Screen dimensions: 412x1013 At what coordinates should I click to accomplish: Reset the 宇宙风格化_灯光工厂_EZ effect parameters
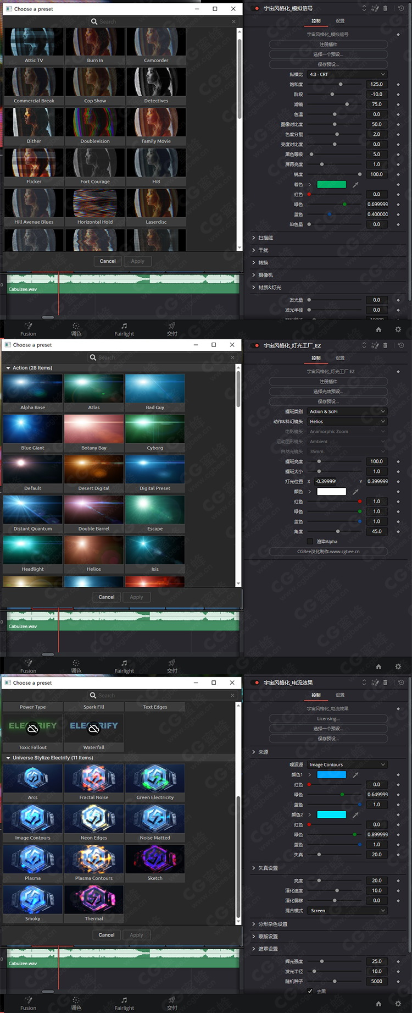(x=401, y=345)
